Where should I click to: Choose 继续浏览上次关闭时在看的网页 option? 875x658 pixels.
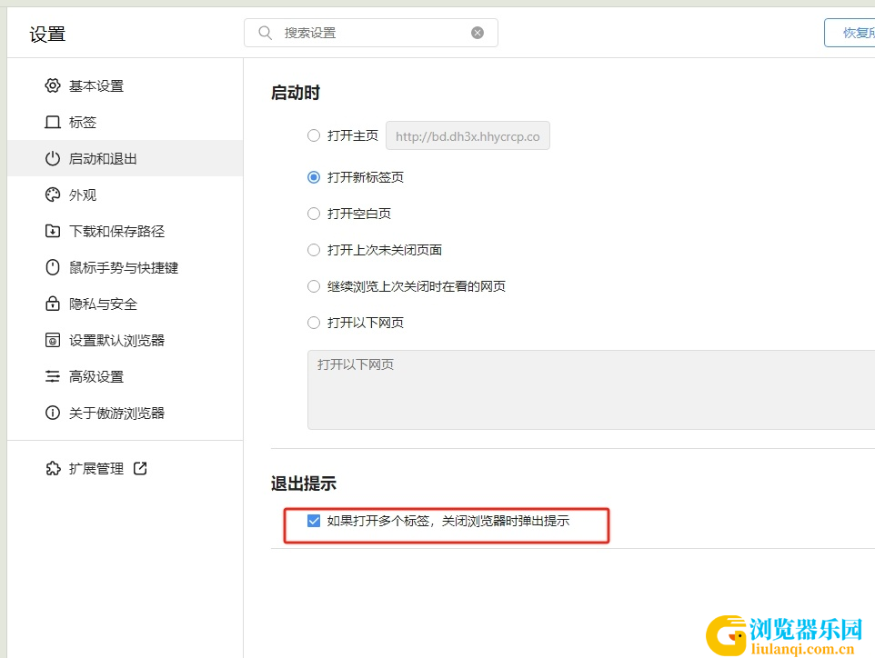tap(314, 286)
